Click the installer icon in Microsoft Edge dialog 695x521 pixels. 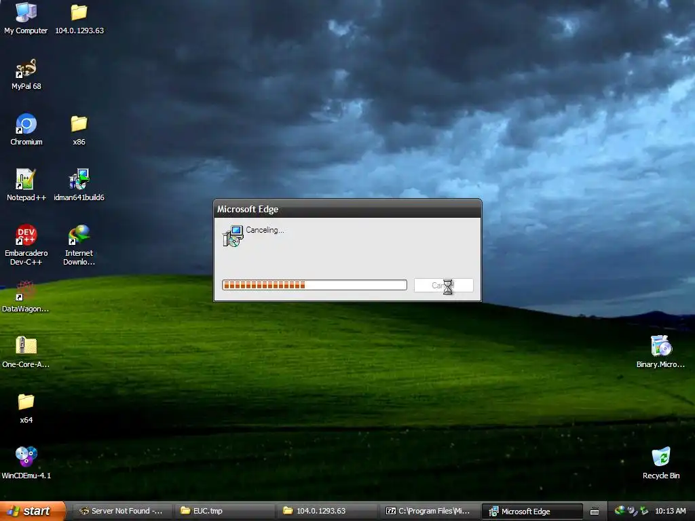click(233, 236)
